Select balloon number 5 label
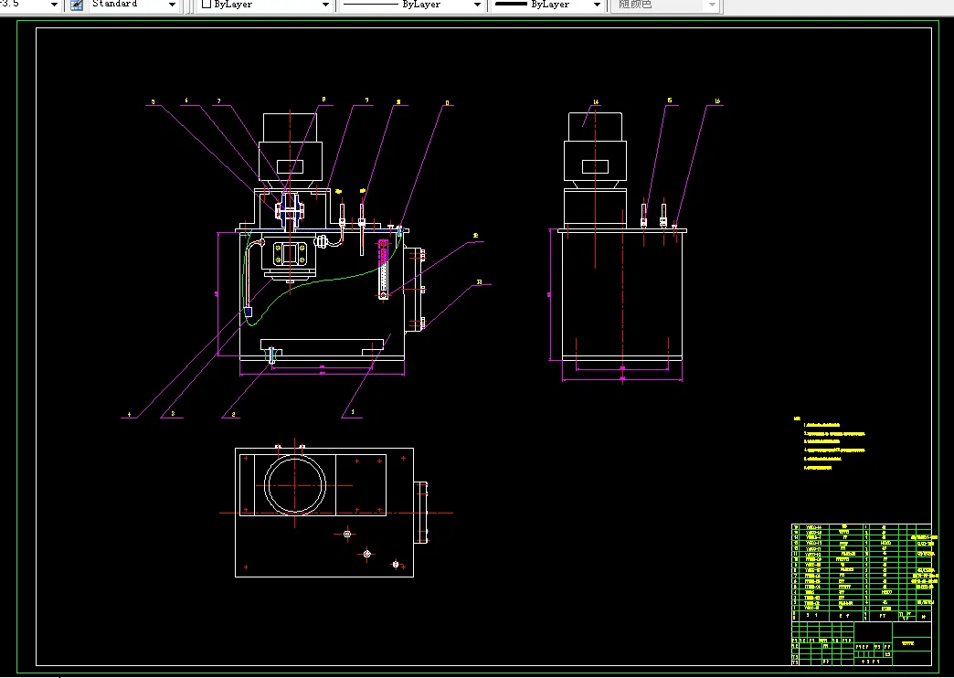Image resolution: width=954 pixels, height=678 pixels. (x=153, y=101)
